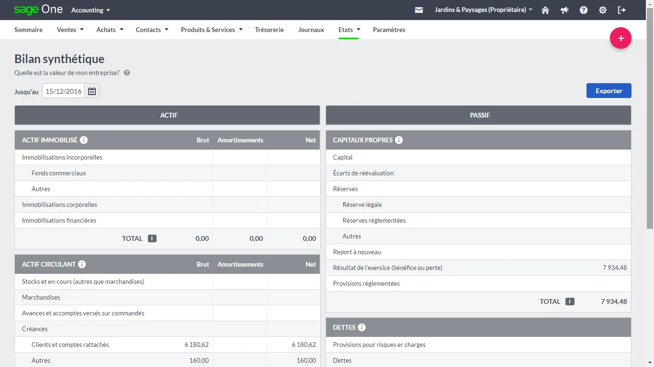Image resolution: width=654 pixels, height=367 pixels.
Task: Click the pink plus quick-create button
Action: coord(620,38)
